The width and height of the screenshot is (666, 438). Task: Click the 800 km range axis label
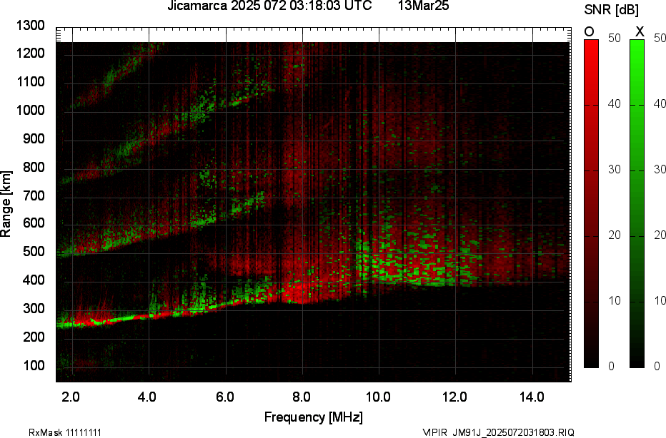click(x=34, y=167)
